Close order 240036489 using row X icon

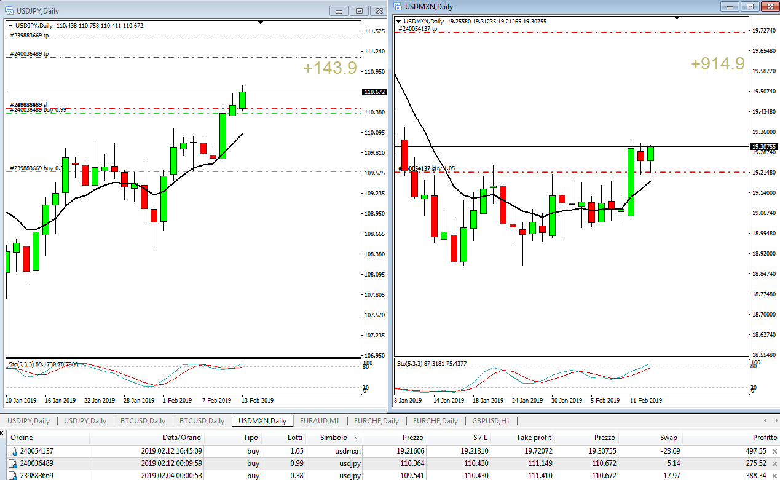[774, 463]
